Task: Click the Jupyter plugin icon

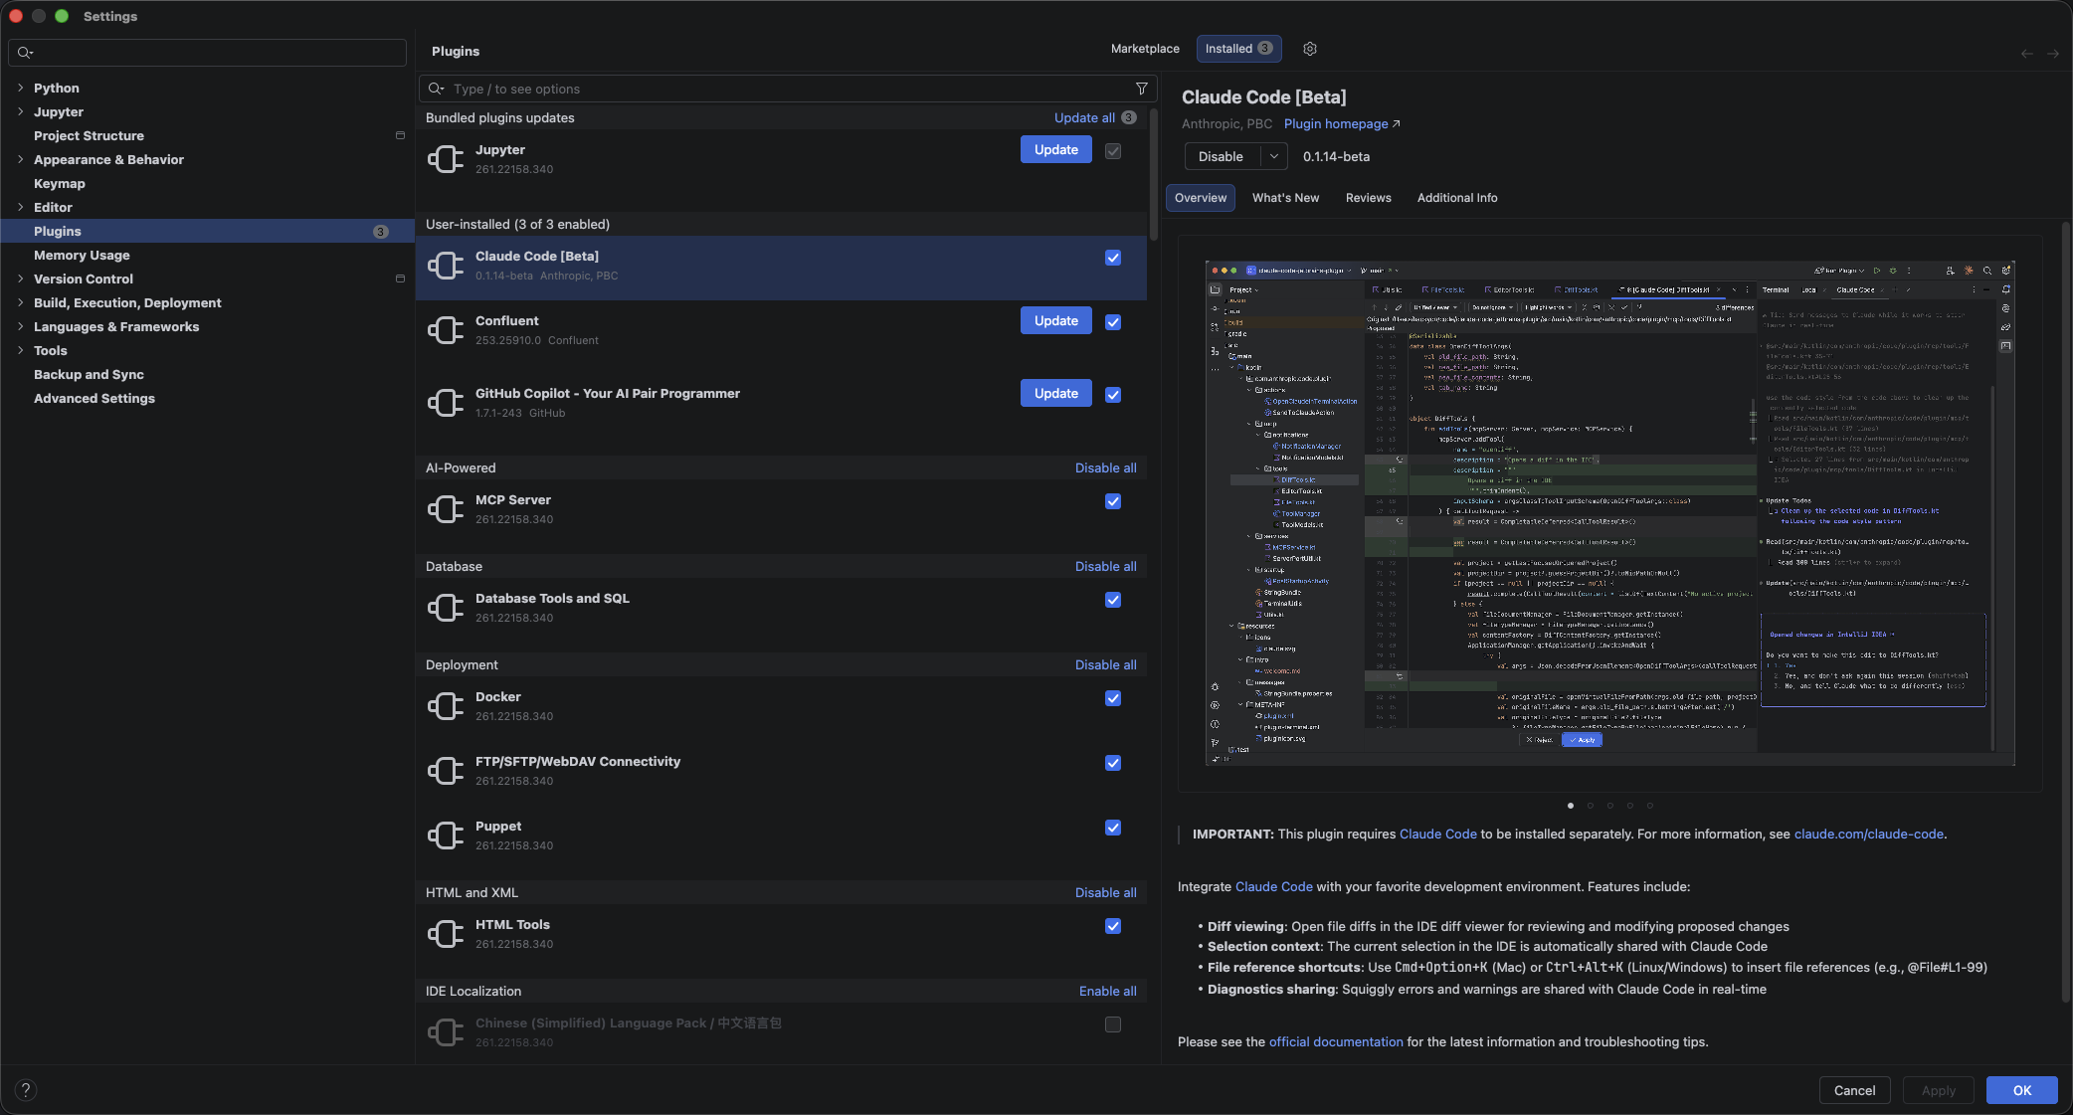Action: pyautogui.click(x=446, y=159)
